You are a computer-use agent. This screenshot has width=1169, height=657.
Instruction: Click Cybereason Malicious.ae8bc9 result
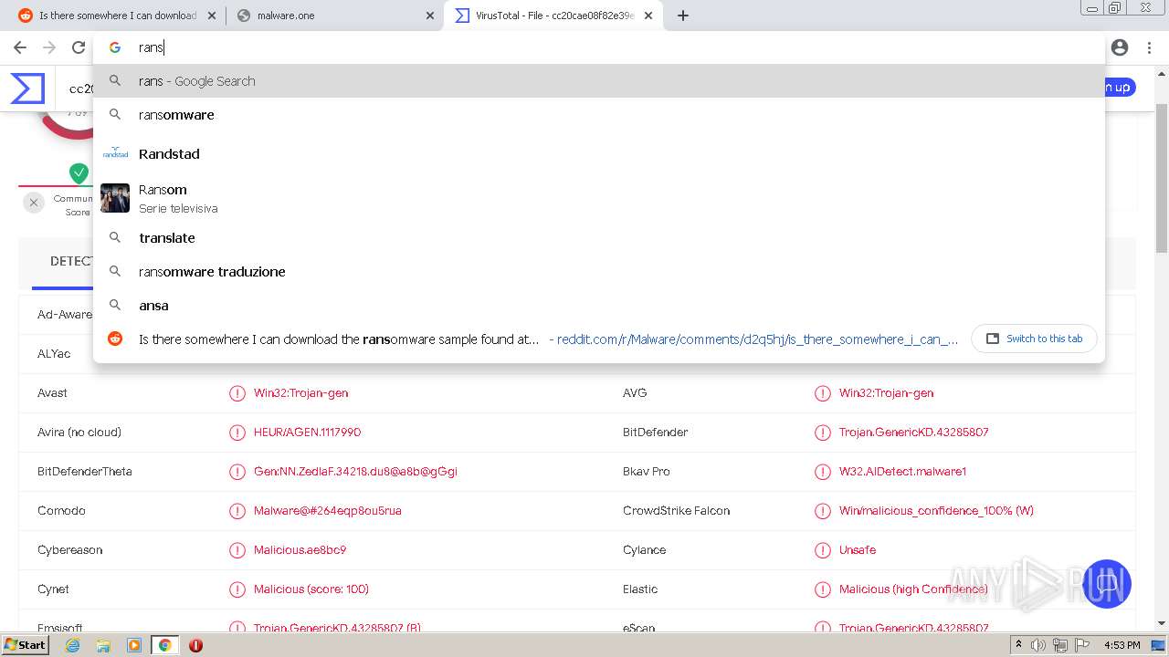click(x=300, y=550)
